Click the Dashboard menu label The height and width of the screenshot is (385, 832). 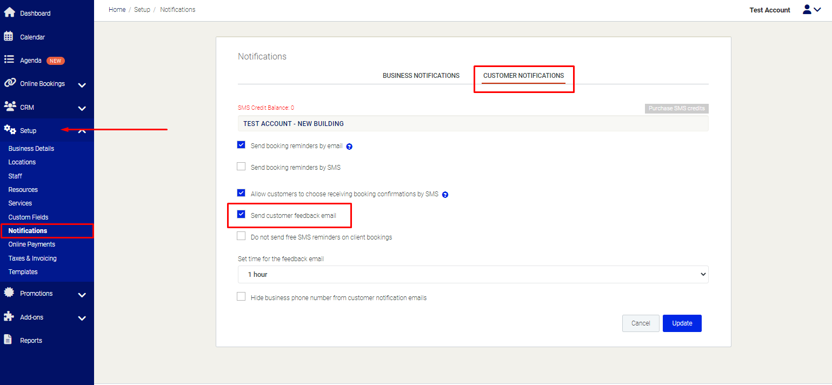pos(35,14)
